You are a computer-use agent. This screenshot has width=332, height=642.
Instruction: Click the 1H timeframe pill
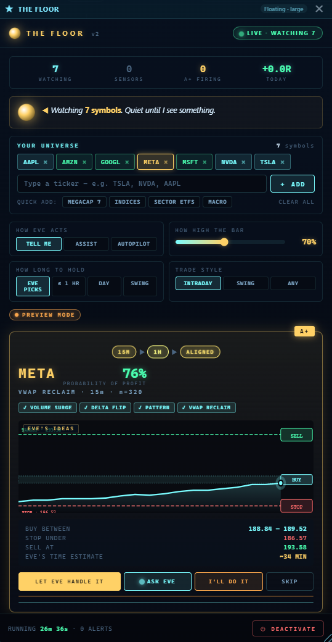(x=158, y=352)
